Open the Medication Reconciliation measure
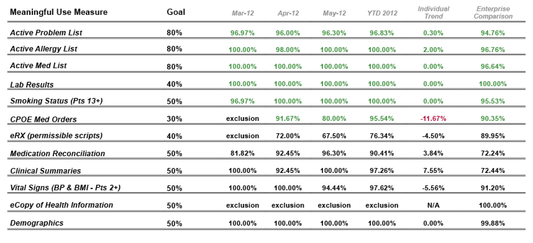The height and width of the screenshot is (243, 533). point(57,153)
